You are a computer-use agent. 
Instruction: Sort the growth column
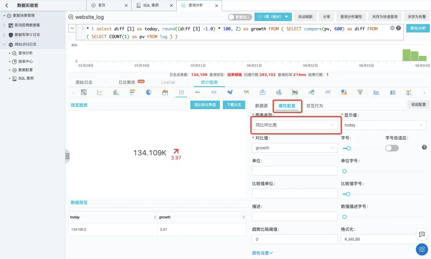click(244, 217)
